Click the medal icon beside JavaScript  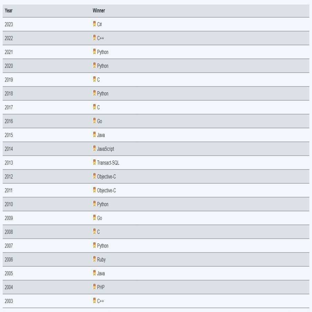point(94,148)
